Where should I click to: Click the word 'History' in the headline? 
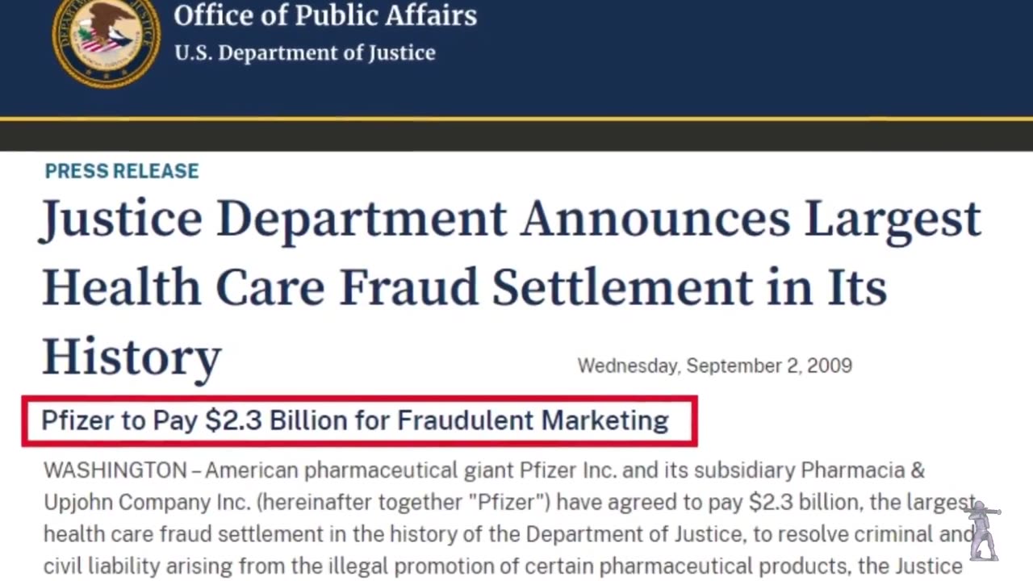(132, 357)
